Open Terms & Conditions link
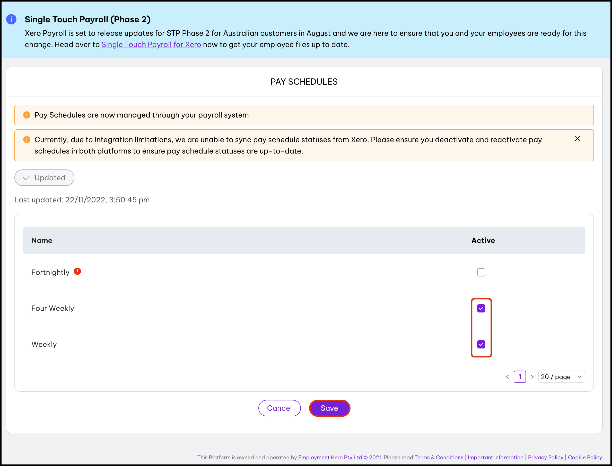Screen dimensions: 612x466 pyautogui.click(x=439, y=458)
